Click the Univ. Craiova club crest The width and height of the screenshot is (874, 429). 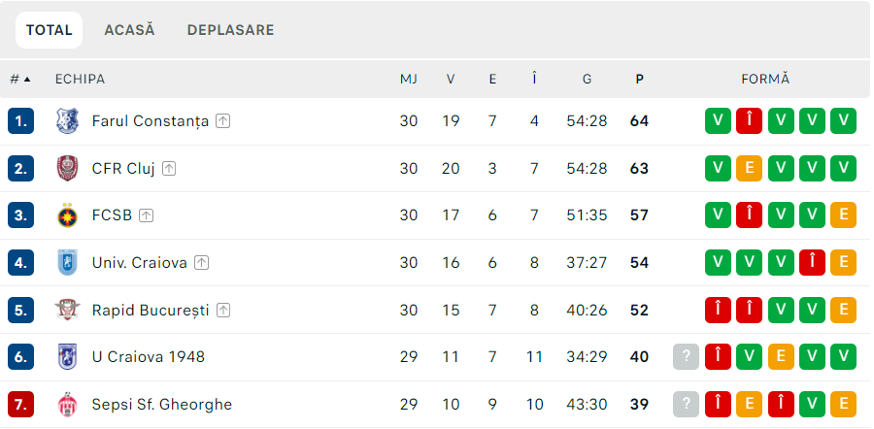(x=67, y=262)
